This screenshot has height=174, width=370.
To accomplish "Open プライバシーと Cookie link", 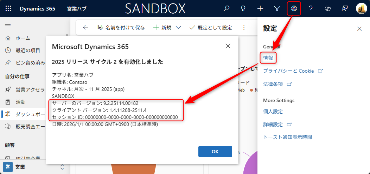I will point(289,71).
